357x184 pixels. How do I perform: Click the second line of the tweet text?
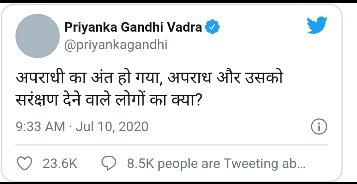pyautogui.click(x=109, y=98)
